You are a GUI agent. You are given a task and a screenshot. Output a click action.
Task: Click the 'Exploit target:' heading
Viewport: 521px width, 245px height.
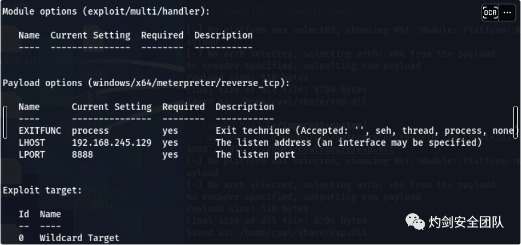click(42, 190)
